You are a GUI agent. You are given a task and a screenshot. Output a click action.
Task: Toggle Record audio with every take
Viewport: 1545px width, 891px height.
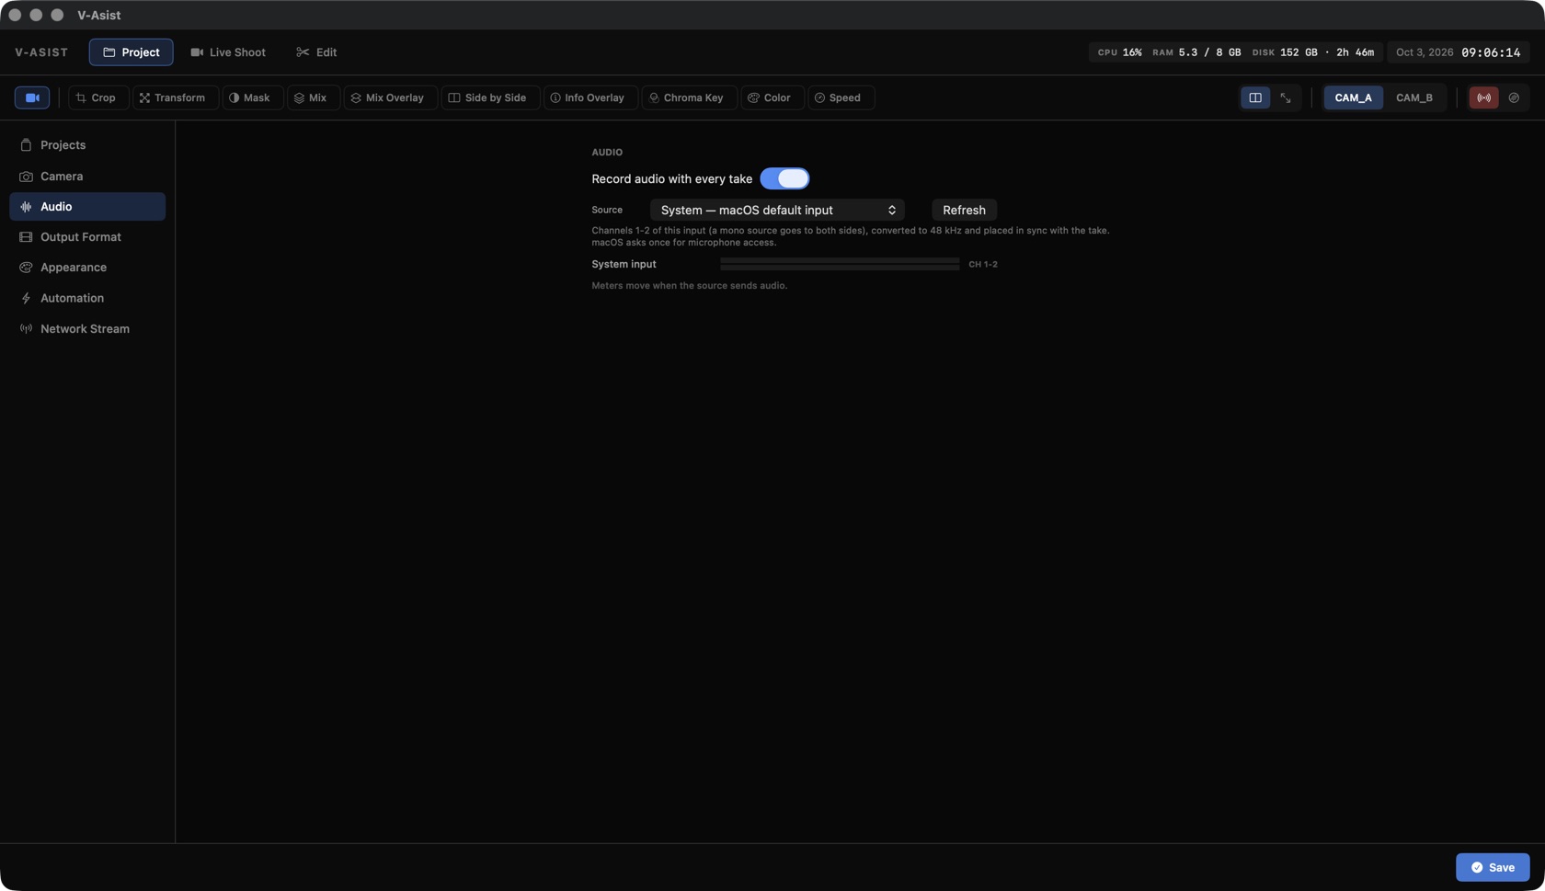(x=784, y=178)
